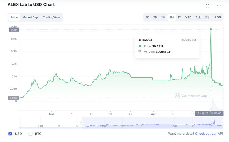Follow the Check out our API link
This screenshot has height=142, width=229.
(209, 133)
